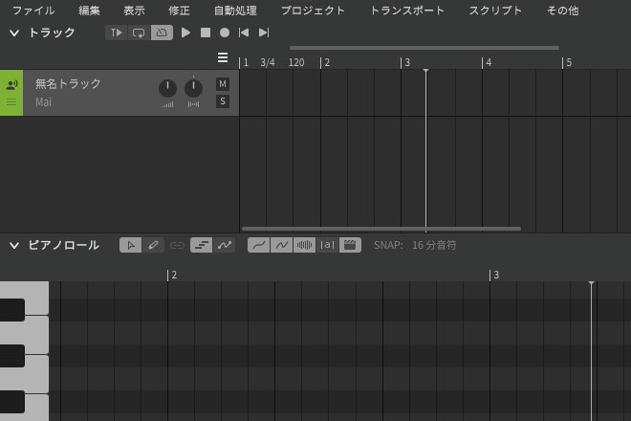631x421 pixels.
Task: Adjust the track pan knob
Action: (193, 88)
